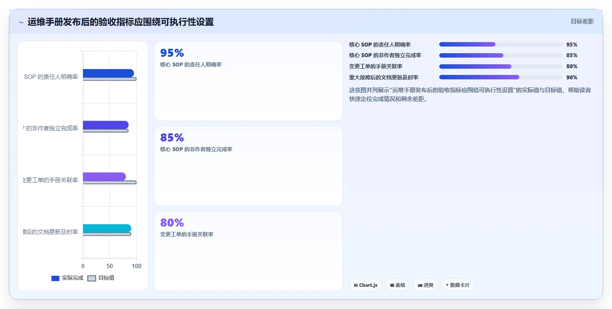Click progress bar for 核心 SOP 的责任人明确率
The height and width of the screenshot is (309, 612).
pyautogui.click(x=501, y=44)
